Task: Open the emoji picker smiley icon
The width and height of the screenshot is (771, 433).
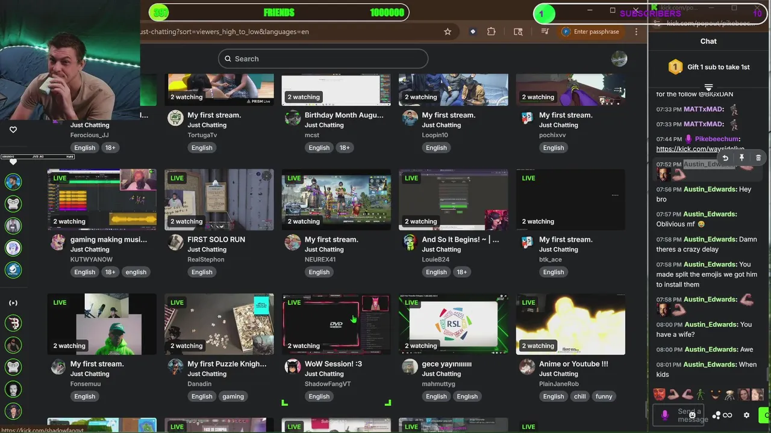Action: (x=693, y=415)
